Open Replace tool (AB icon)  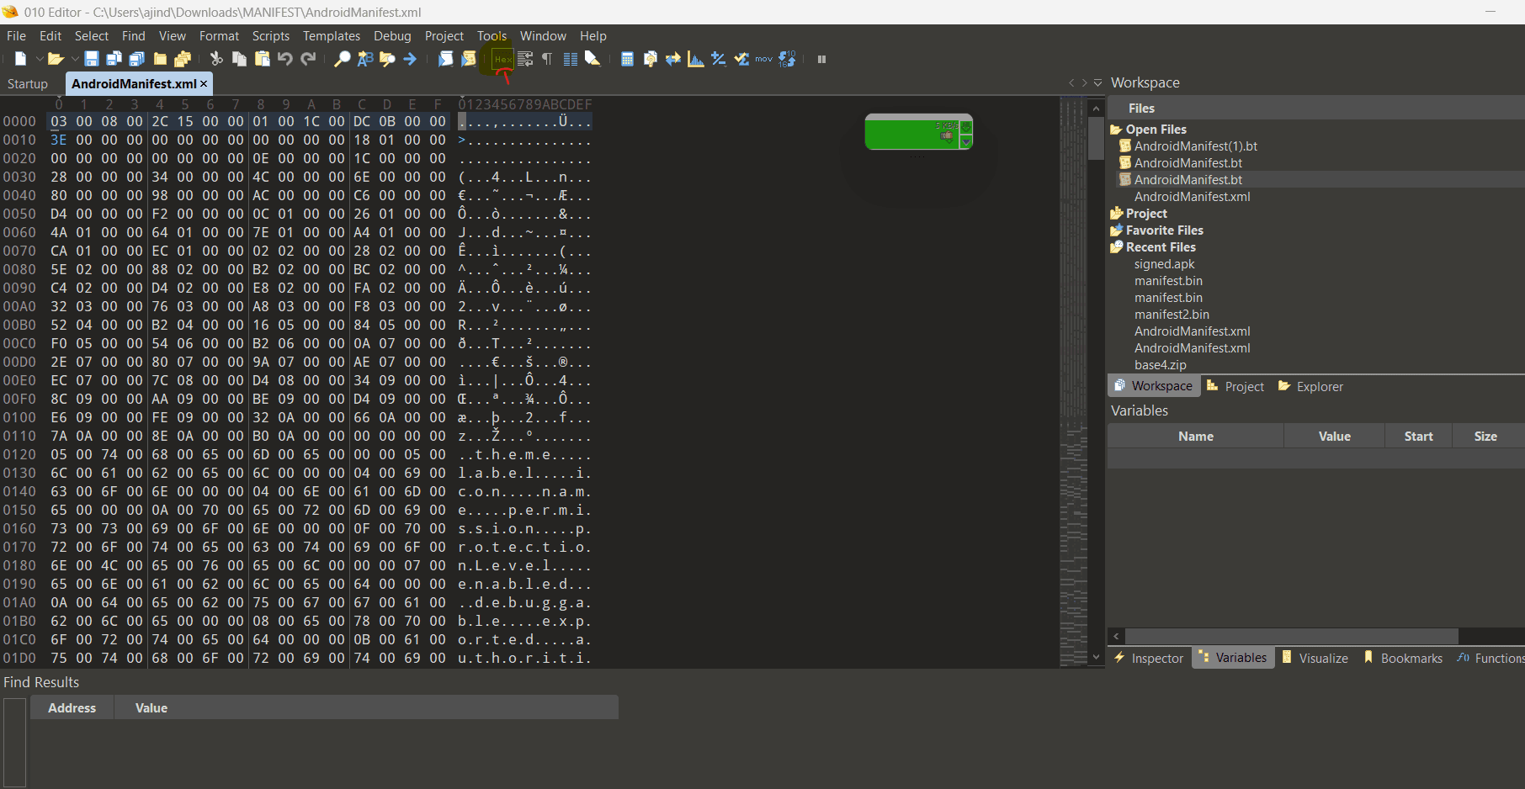click(364, 59)
